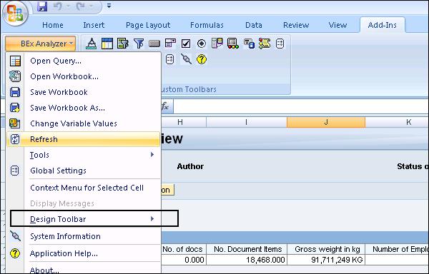This screenshot has width=429, height=274.
Task: Expand the Design Toolbar submenu
Action: (83, 219)
